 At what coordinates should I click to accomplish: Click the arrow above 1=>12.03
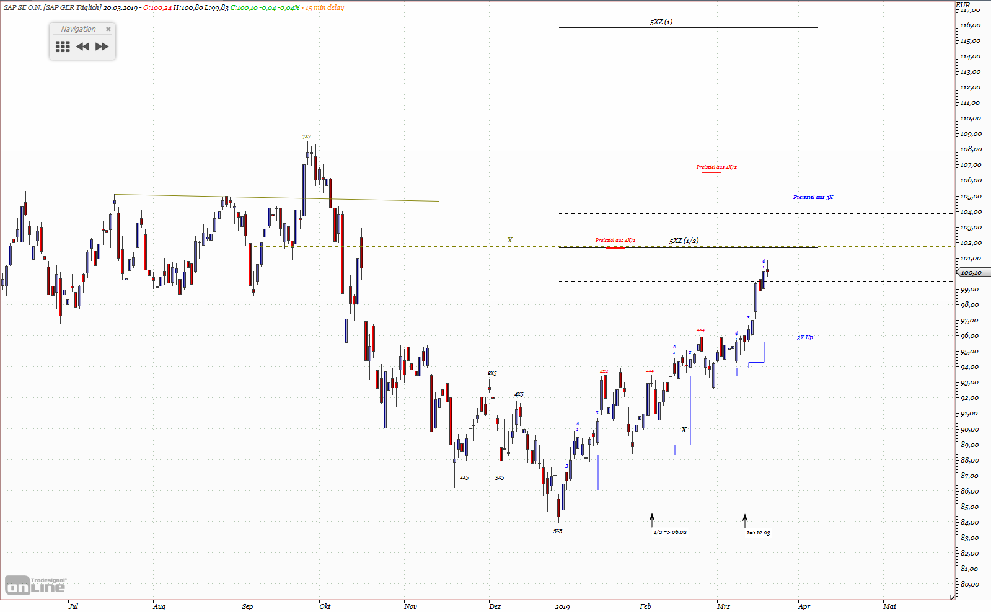point(745,520)
